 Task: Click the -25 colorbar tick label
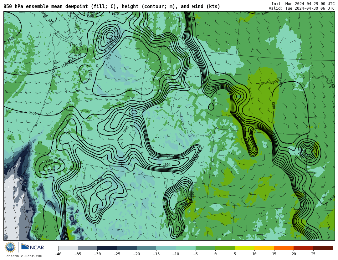[x=117, y=254]
